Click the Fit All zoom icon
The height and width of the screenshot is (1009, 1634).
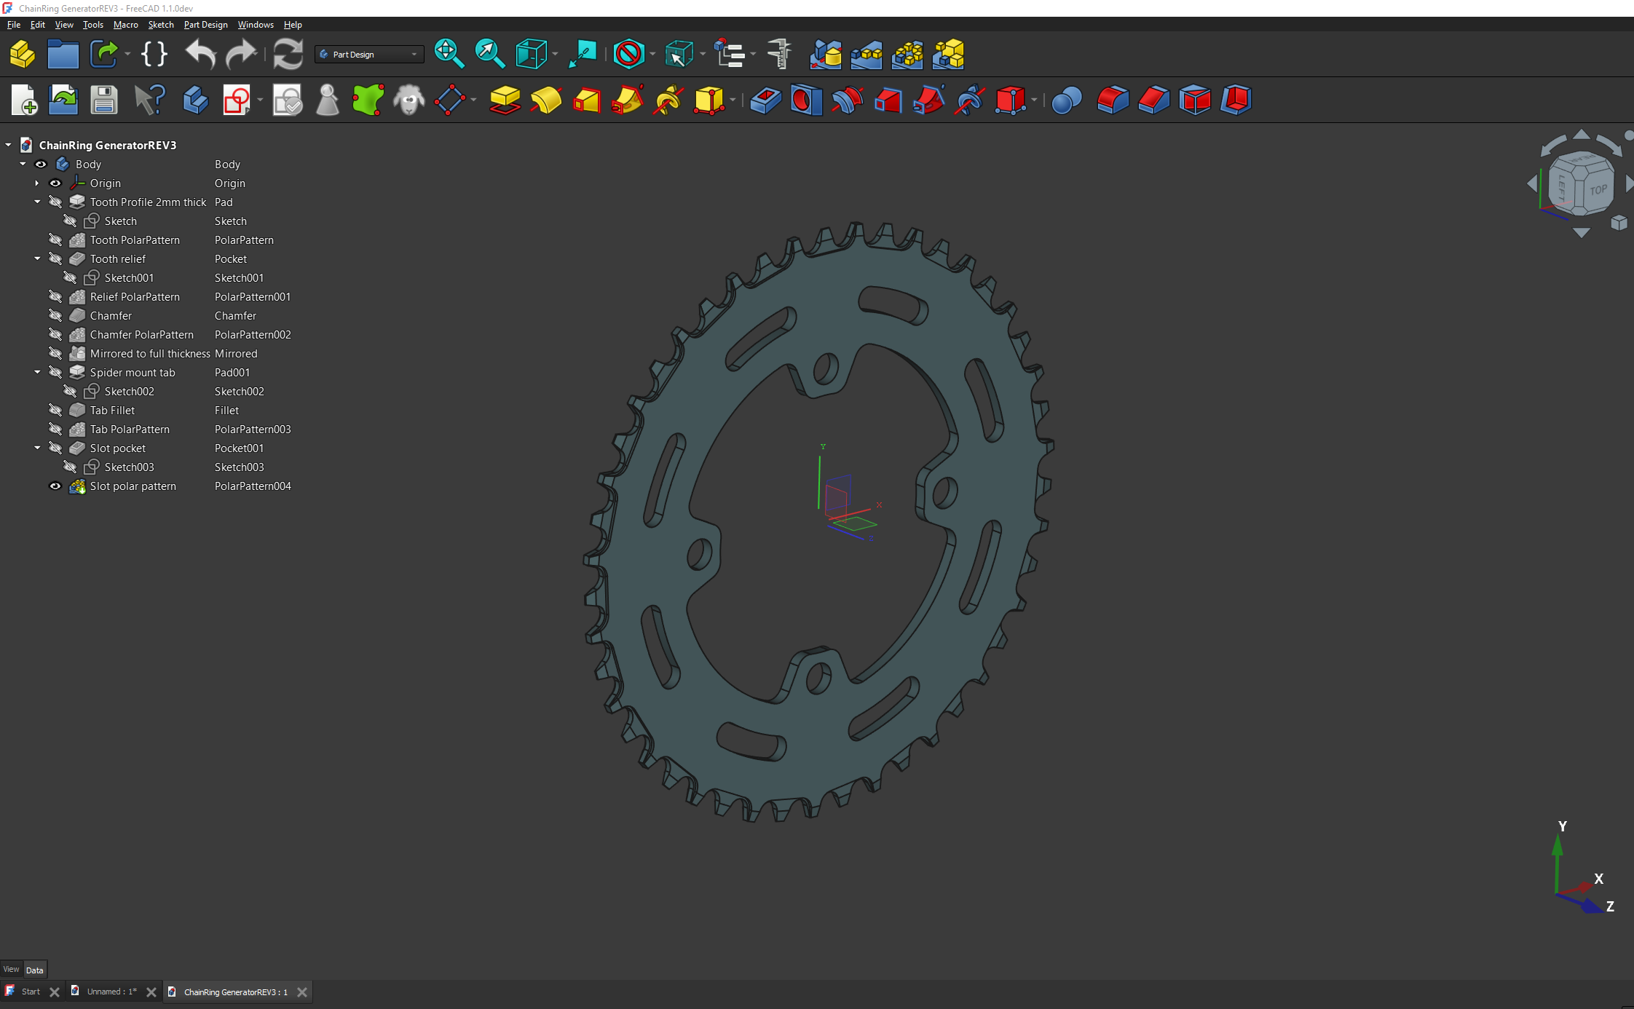coord(449,54)
